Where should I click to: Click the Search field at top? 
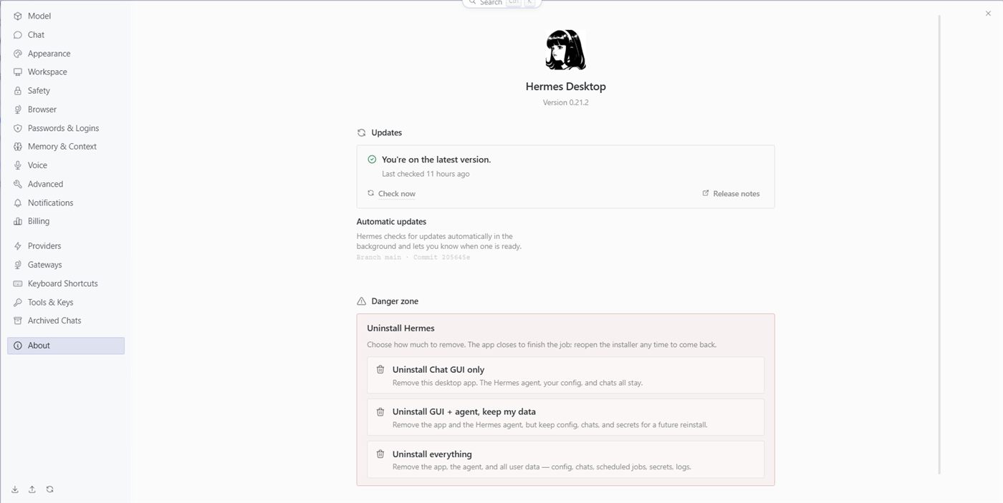[501, 3]
